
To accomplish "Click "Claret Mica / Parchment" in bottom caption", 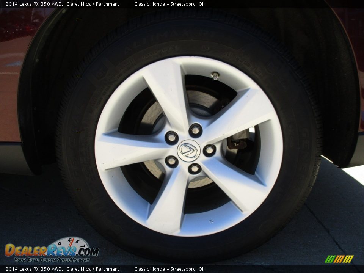I will (93, 269).
